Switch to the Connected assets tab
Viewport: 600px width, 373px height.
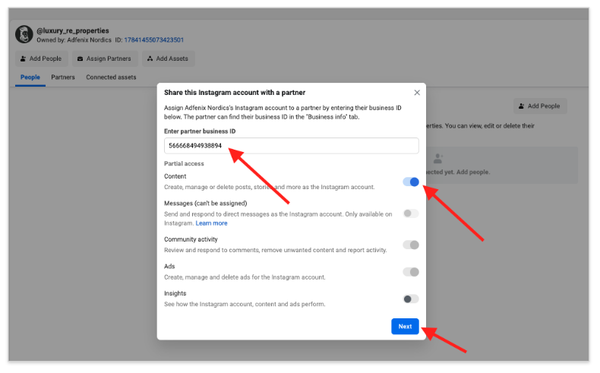111,77
